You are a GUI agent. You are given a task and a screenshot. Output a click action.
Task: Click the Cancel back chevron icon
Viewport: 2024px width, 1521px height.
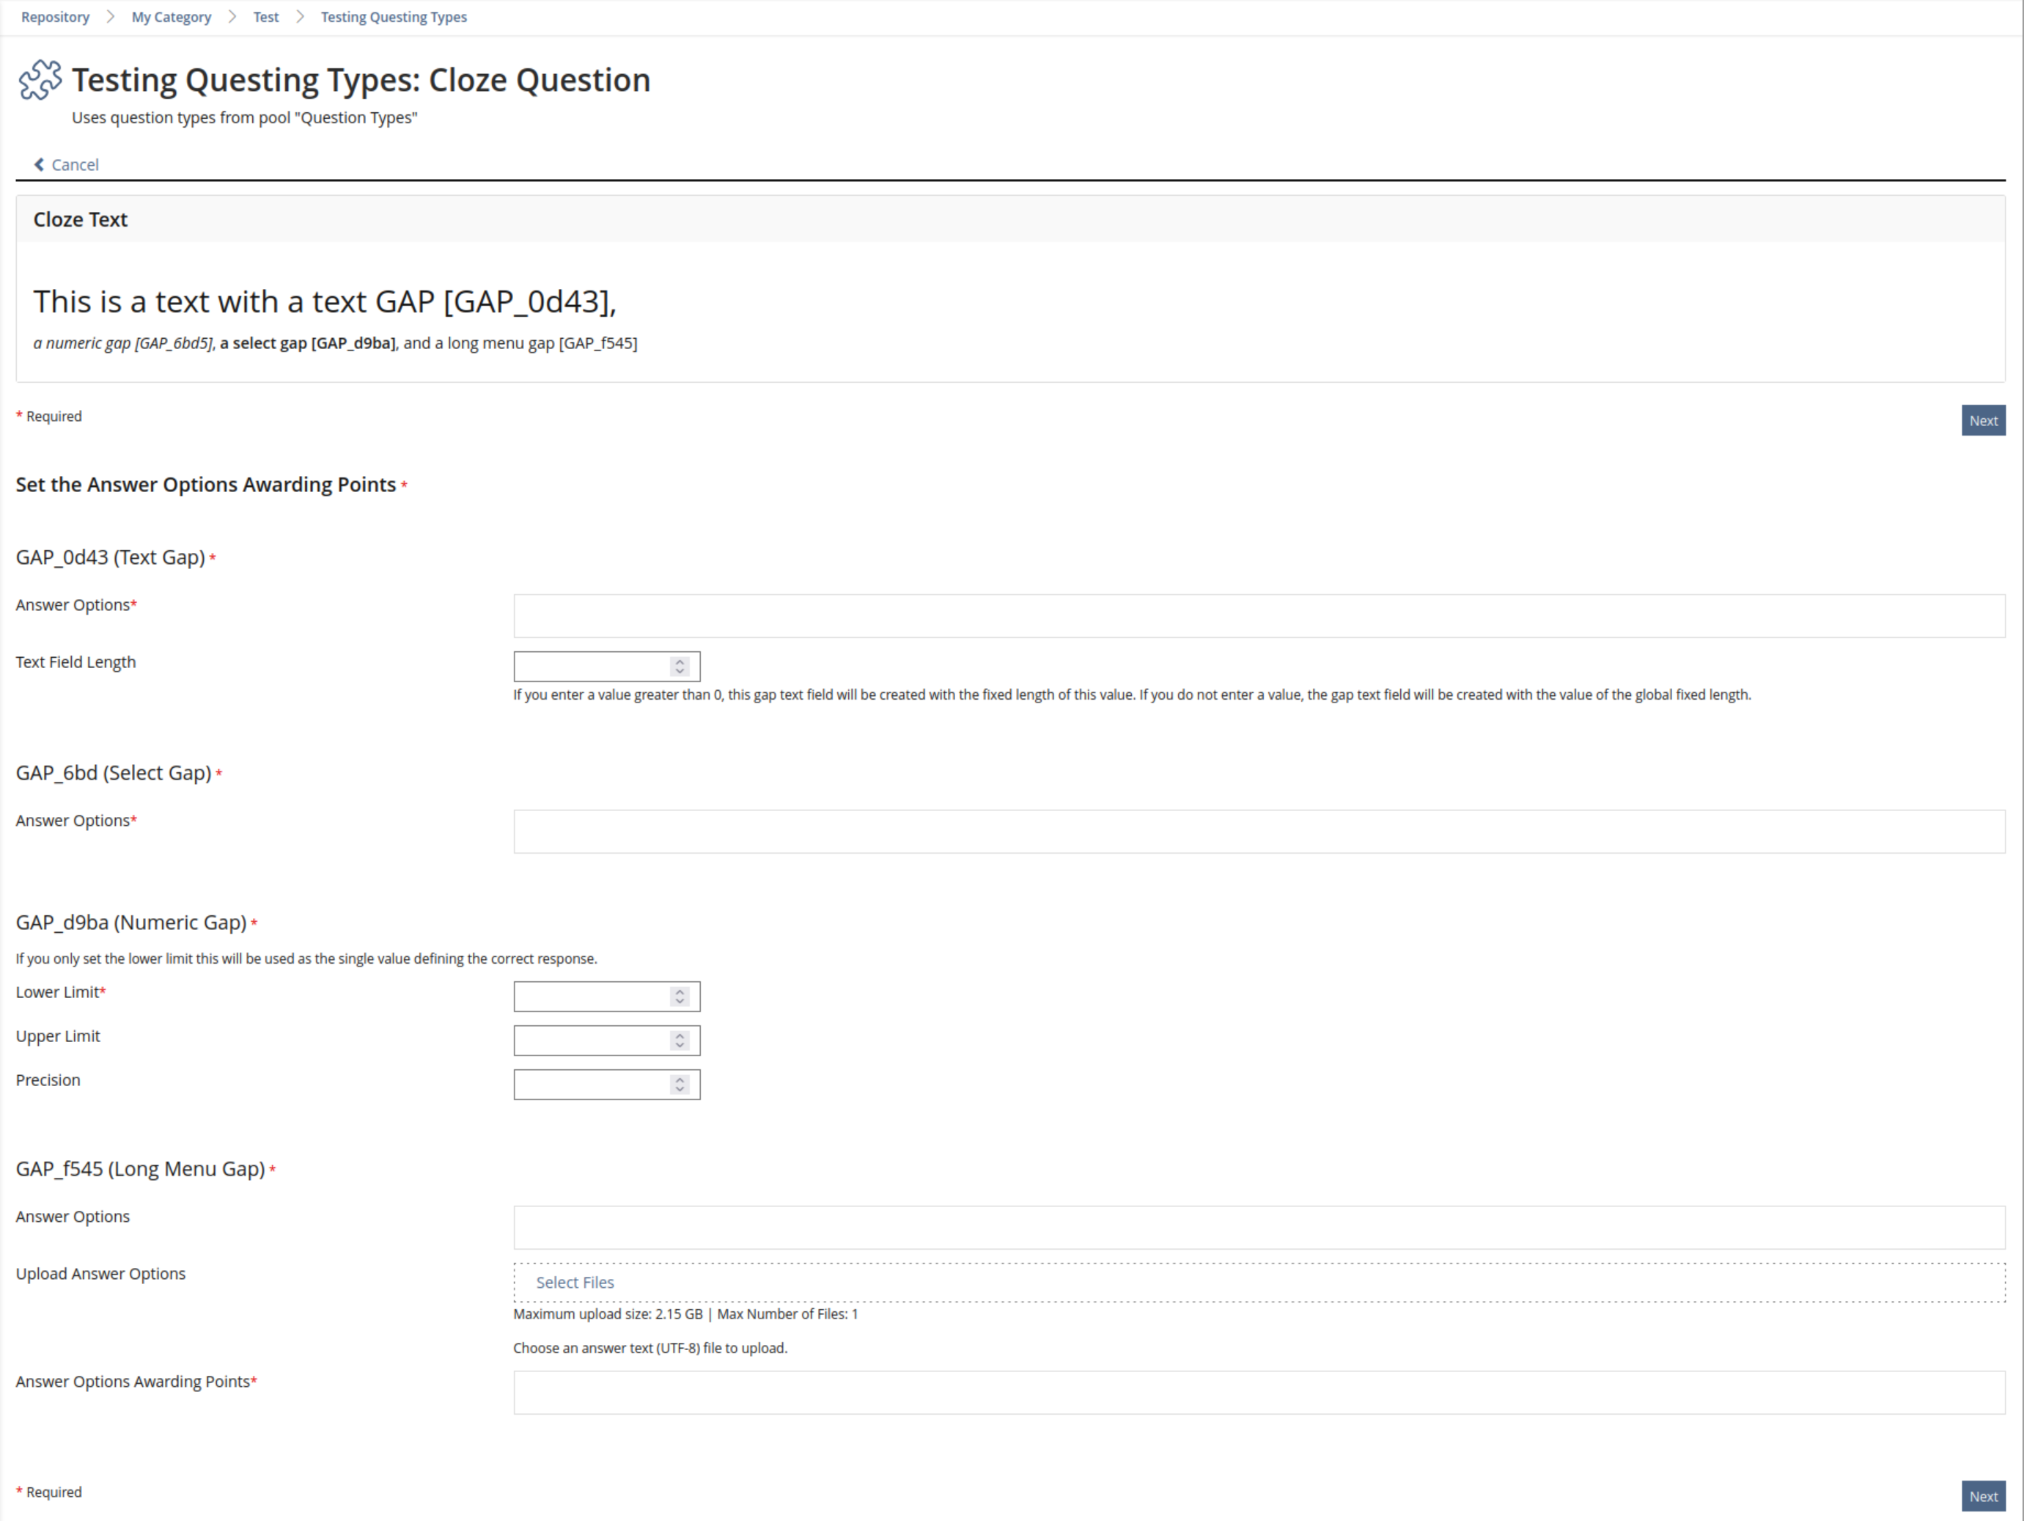click(x=38, y=165)
